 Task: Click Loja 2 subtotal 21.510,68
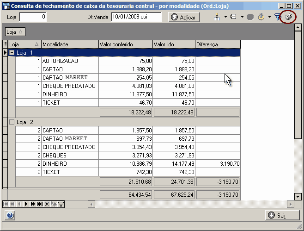(126, 182)
